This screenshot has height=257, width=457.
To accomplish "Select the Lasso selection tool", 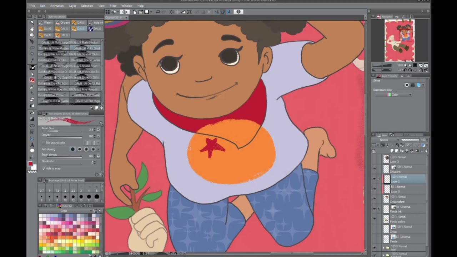I will point(32,48).
